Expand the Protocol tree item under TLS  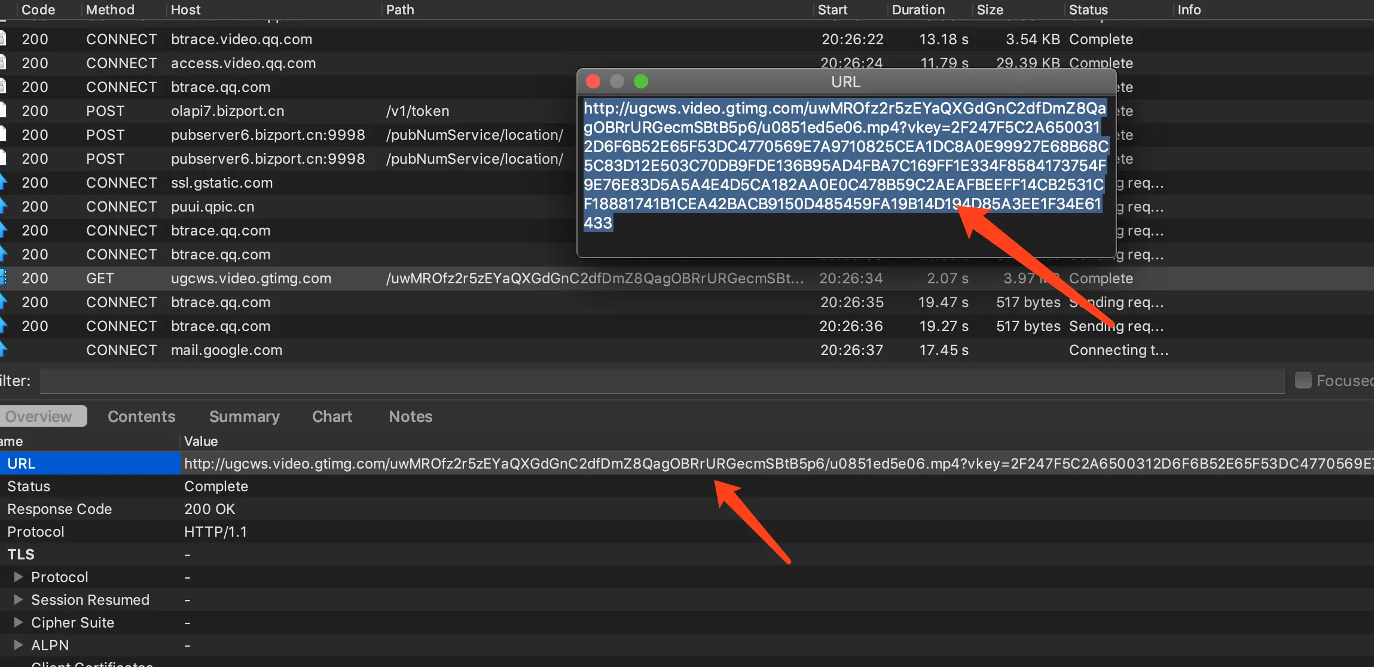click(19, 577)
